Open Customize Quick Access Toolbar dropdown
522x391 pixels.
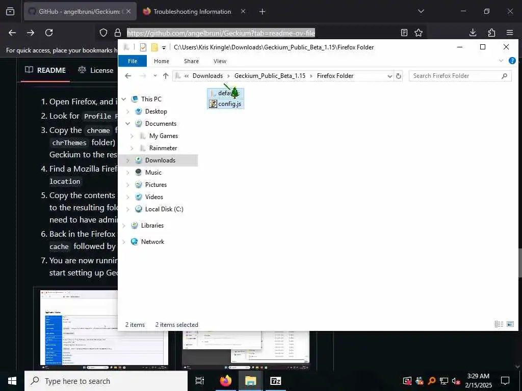(x=164, y=47)
